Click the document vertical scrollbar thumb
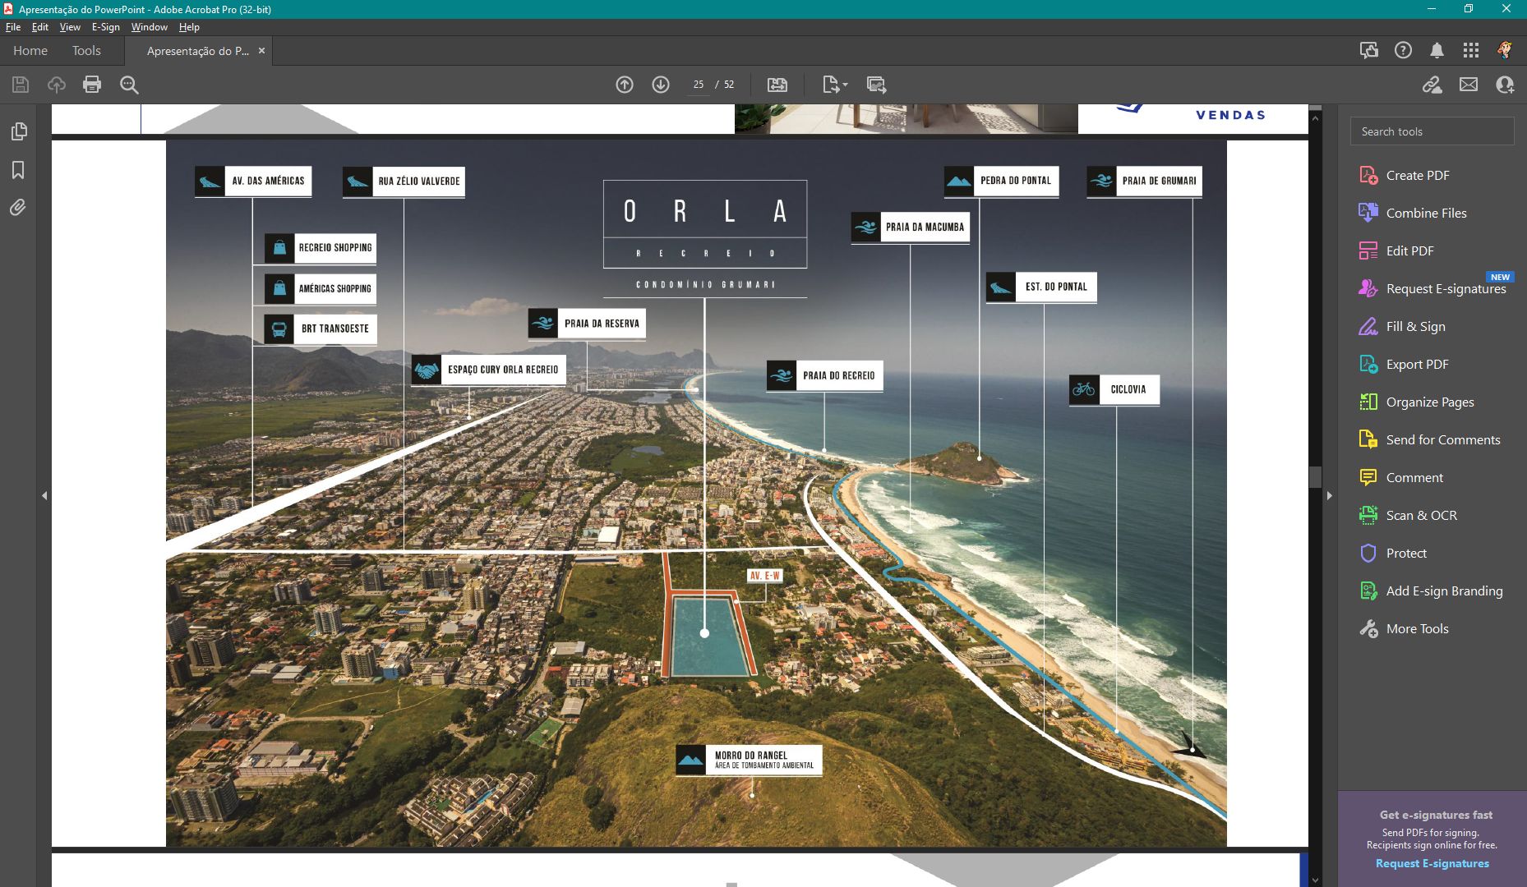1527x887 pixels. [x=1315, y=477]
